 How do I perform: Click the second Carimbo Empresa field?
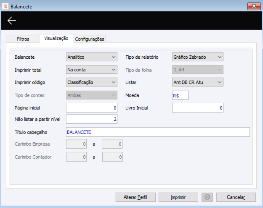(112, 144)
